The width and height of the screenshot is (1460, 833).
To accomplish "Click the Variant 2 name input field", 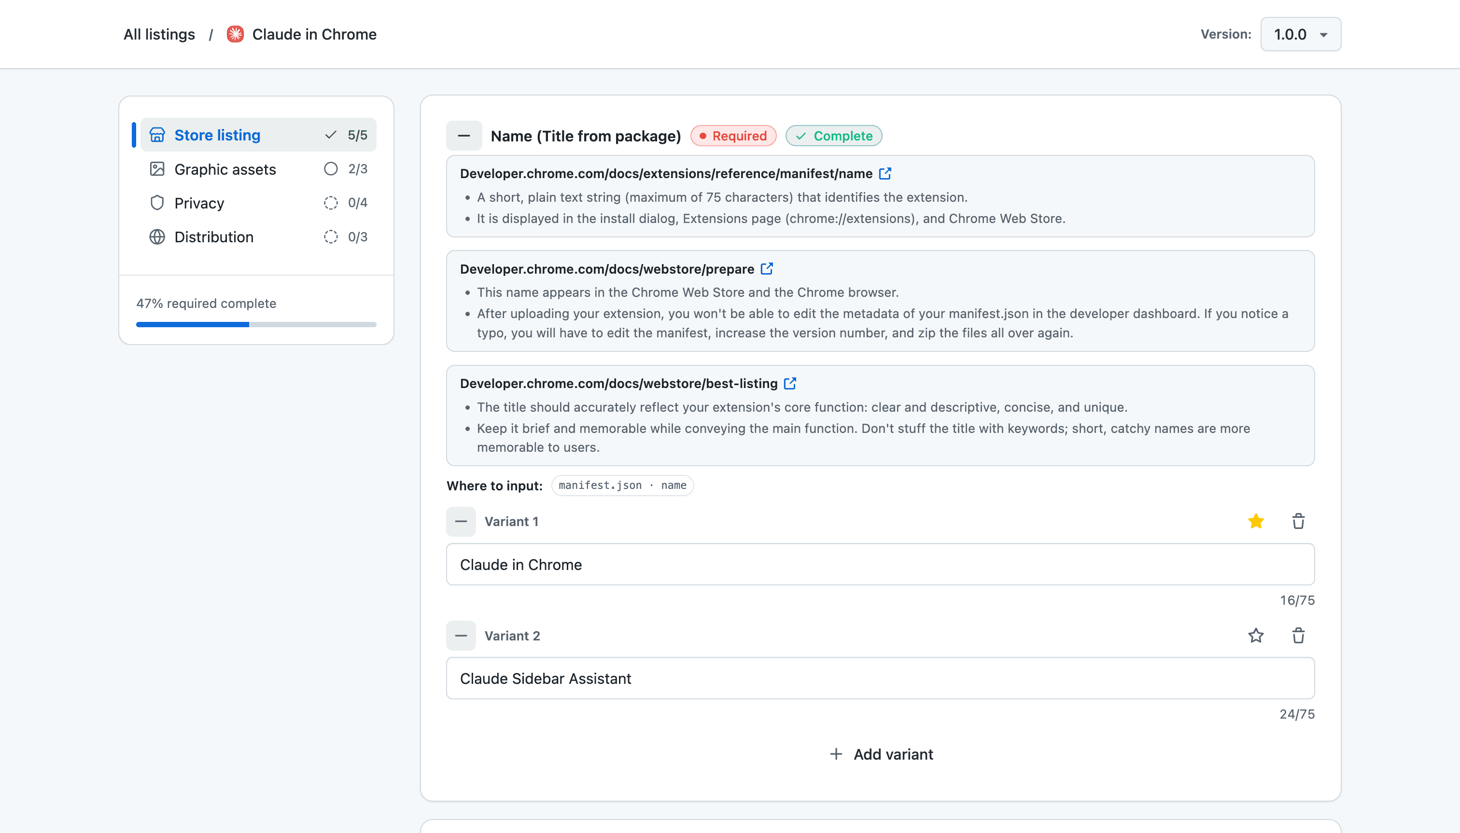I will pos(880,678).
